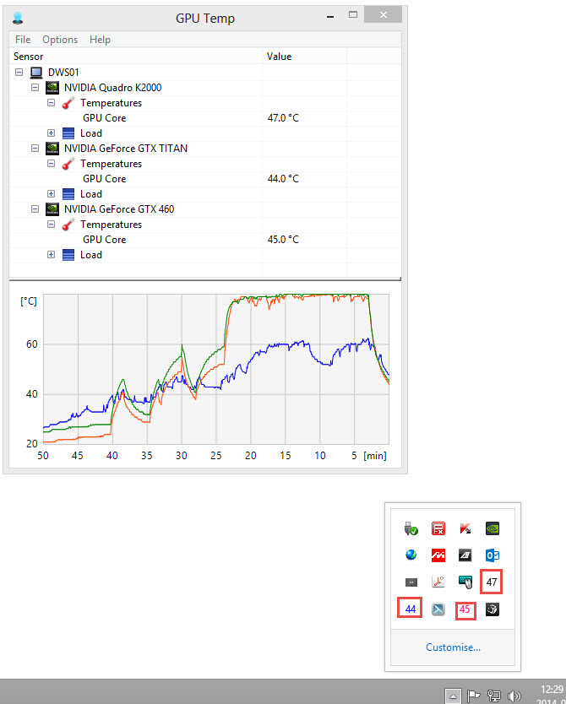Viewport: 566px width, 704px height.
Task: Click the Sensor column header
Action: click(136, 57)
